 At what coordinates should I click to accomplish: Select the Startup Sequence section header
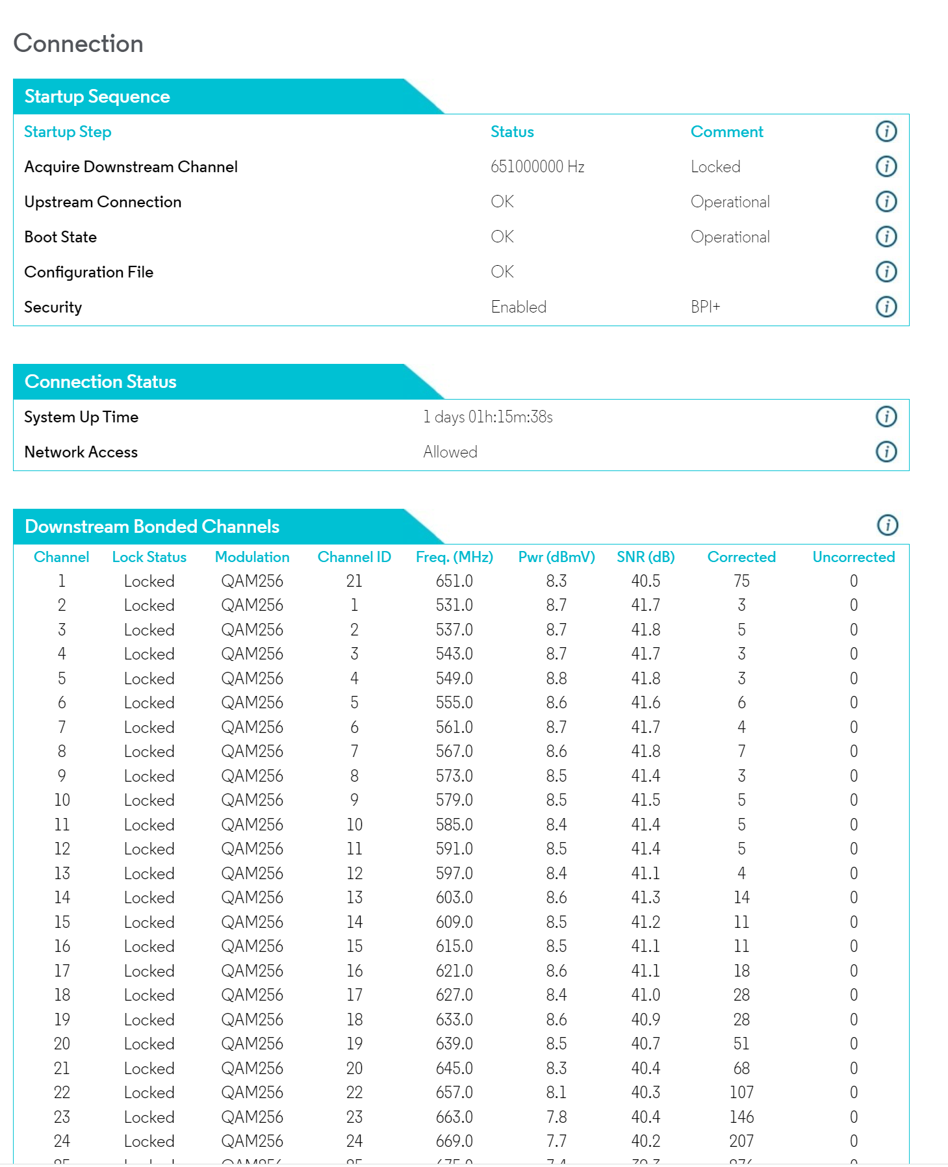pyautogui.click(x=97, y=97)
